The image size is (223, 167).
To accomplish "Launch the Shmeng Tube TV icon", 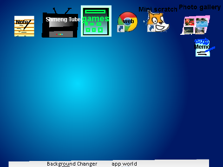I will click(x=60, y=23).
